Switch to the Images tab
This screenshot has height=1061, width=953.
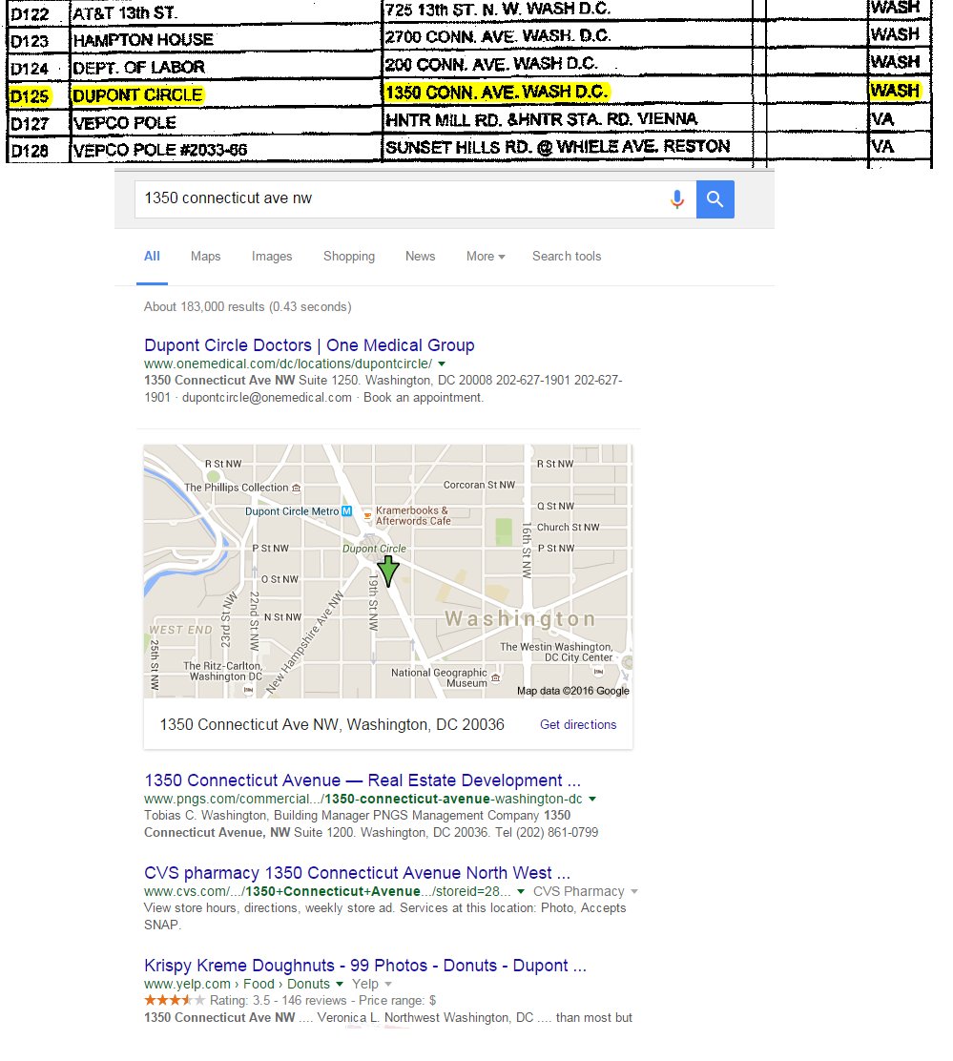272,257
